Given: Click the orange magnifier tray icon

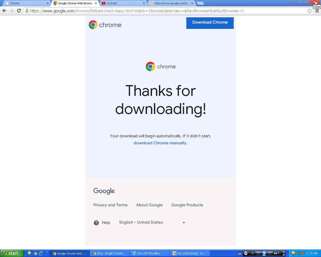Looking at the screenshot, I should pos(302,253).
